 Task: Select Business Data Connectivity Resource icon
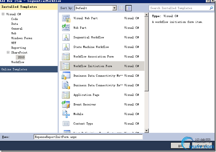(x=66, y=85)
